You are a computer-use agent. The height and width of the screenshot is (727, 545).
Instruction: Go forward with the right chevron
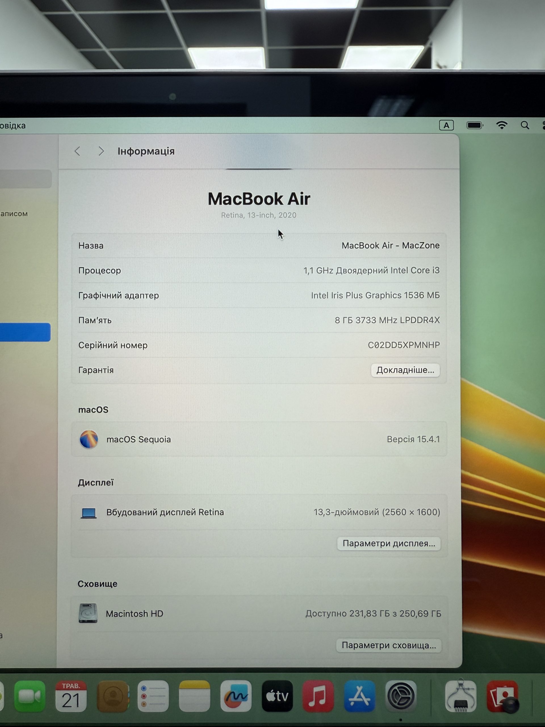(101, 151)
